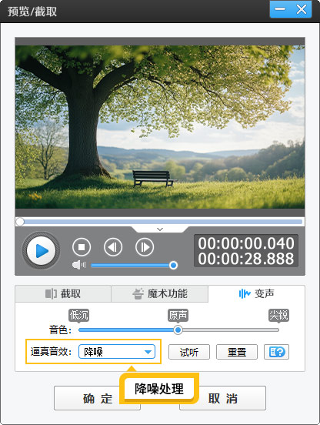The image size is (320, 425).
Task: Click the 取消 button
Action: point(222,398)
